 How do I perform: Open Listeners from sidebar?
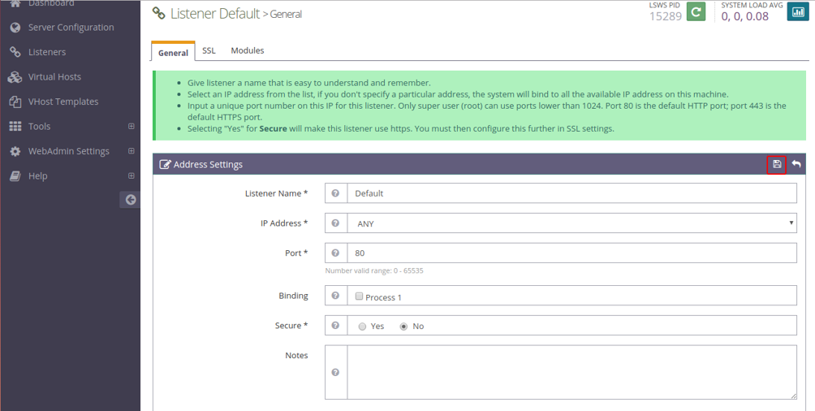pos(47,52)
